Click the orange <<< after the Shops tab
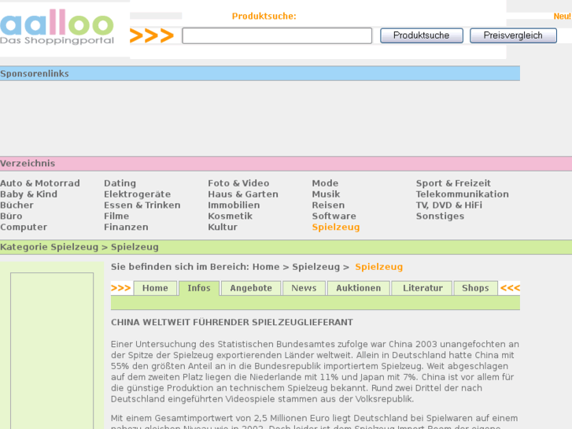Screen dimensions: 572x429 510,288
